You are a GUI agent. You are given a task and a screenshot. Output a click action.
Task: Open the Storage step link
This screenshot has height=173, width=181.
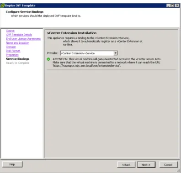pos(11,47)
